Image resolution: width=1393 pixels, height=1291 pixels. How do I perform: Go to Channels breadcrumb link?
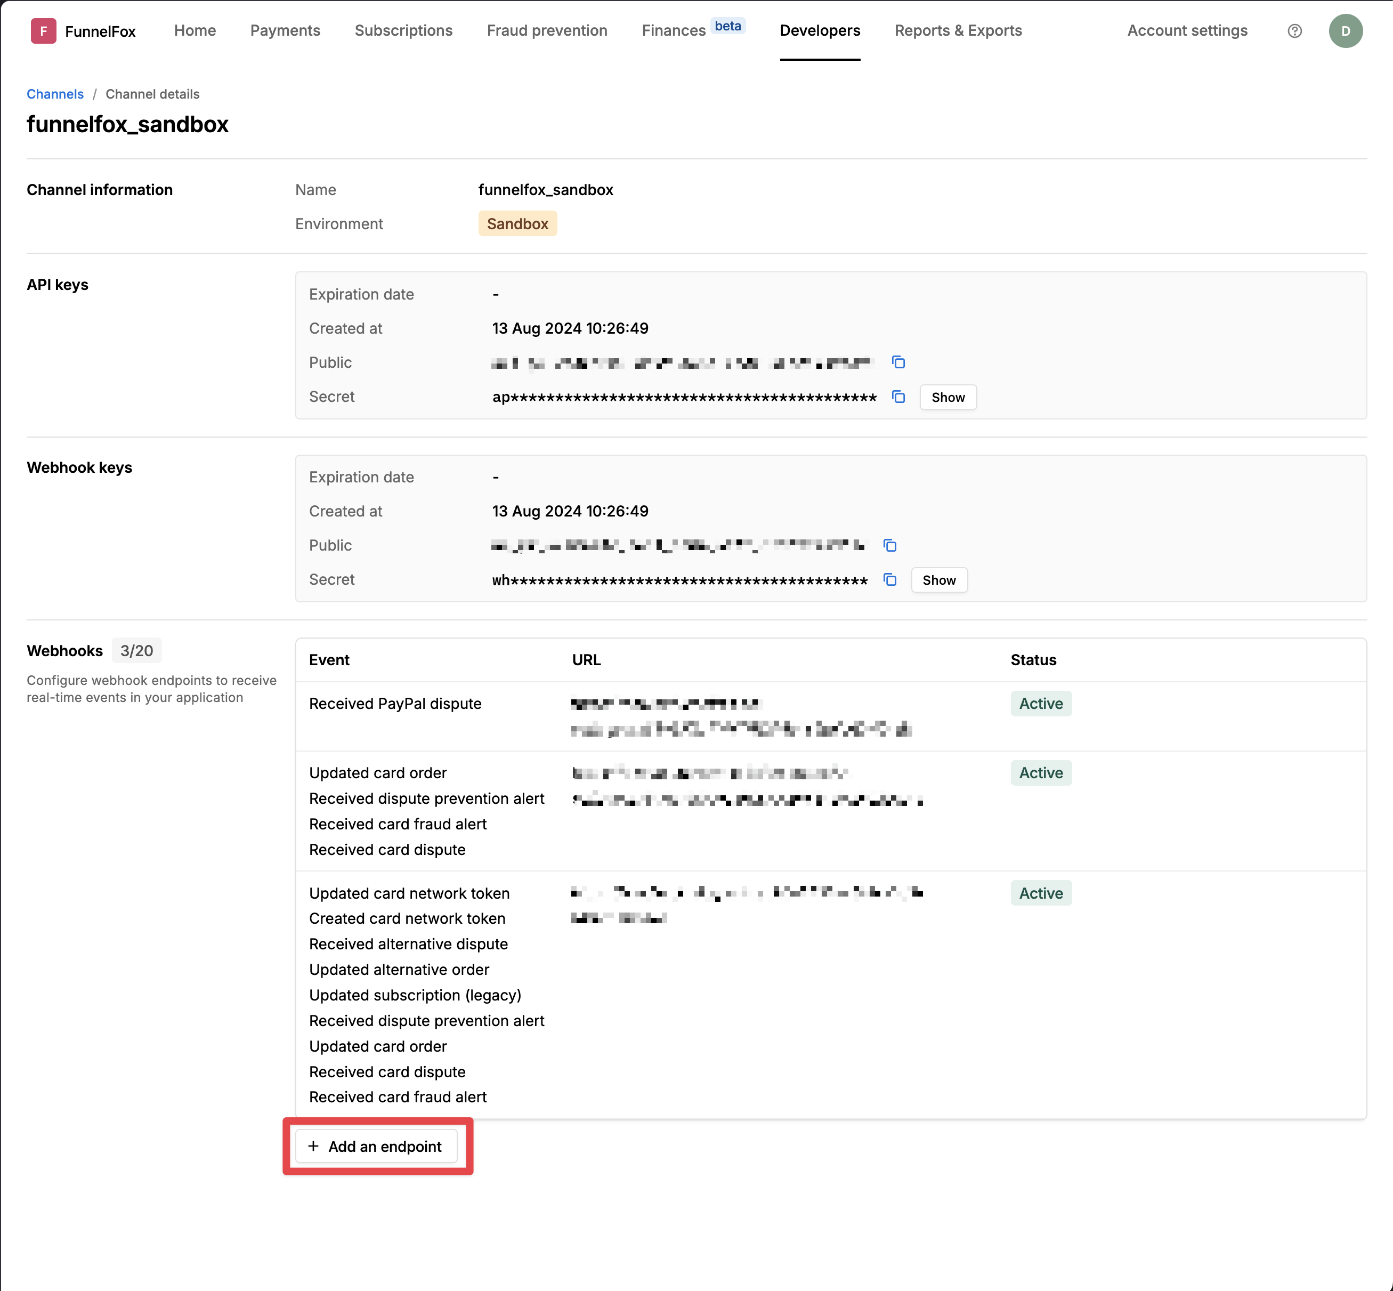click(x=55, y=94)
